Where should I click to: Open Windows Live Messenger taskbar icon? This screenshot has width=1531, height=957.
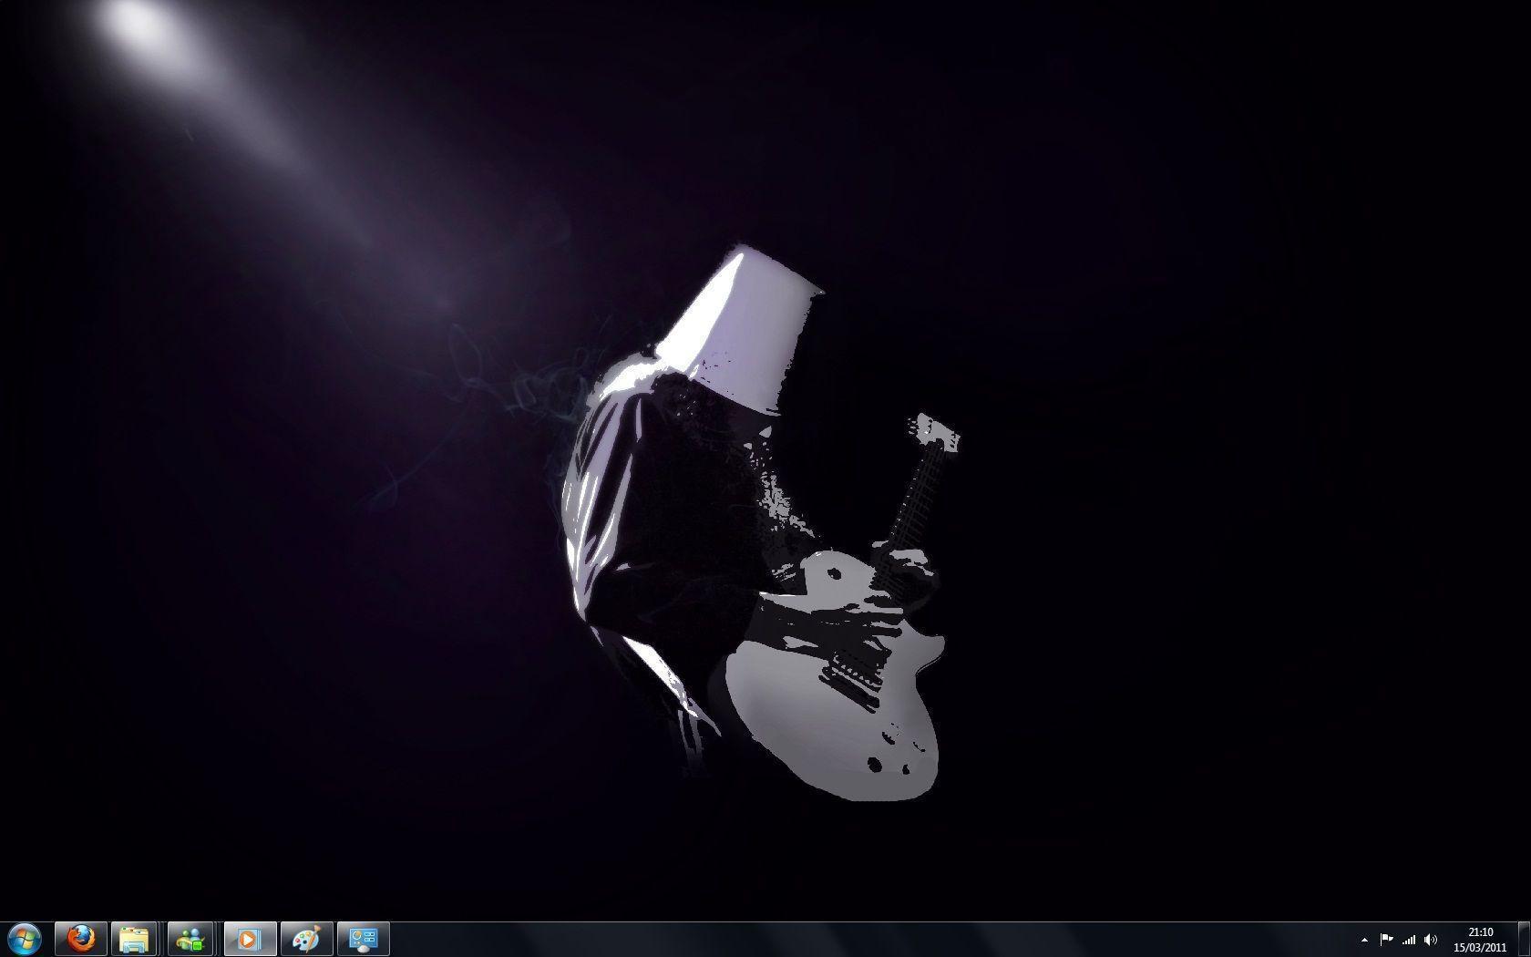pyautogui.click(x=191, y=939)
